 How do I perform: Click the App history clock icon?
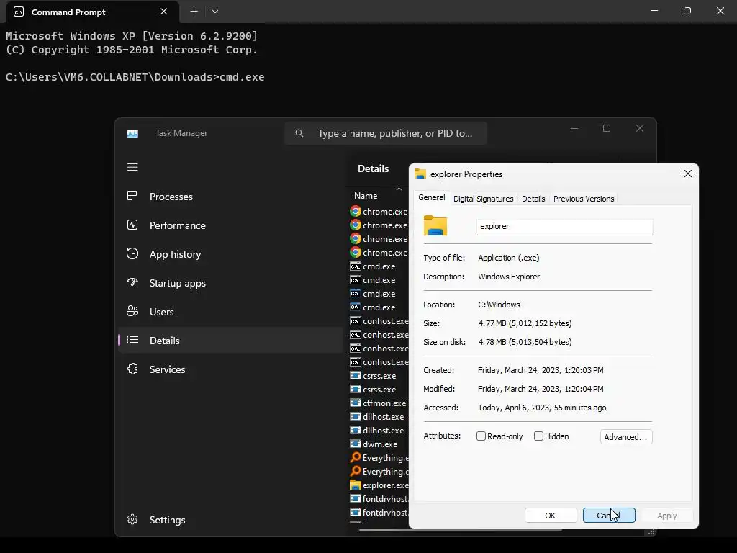(132, 253)
